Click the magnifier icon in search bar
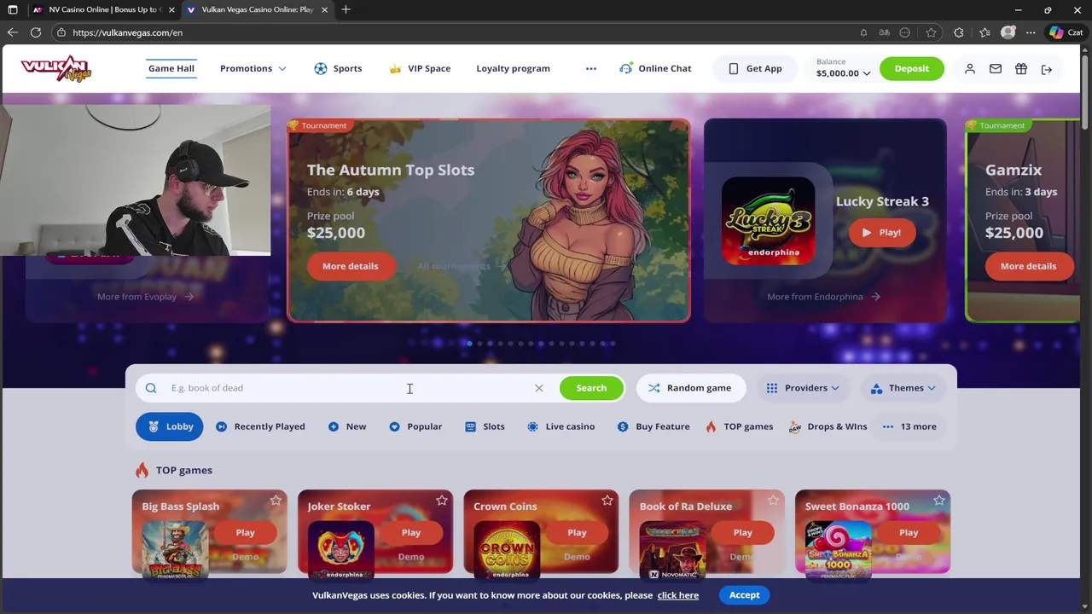The image size is (1092, 614). pos(151,388)
